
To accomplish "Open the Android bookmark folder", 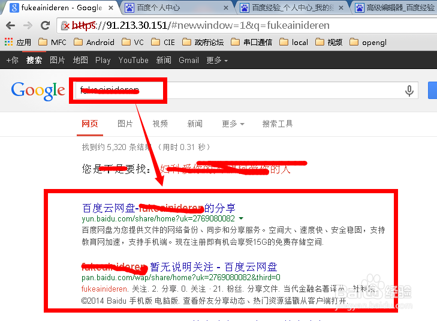I will 94,43.
